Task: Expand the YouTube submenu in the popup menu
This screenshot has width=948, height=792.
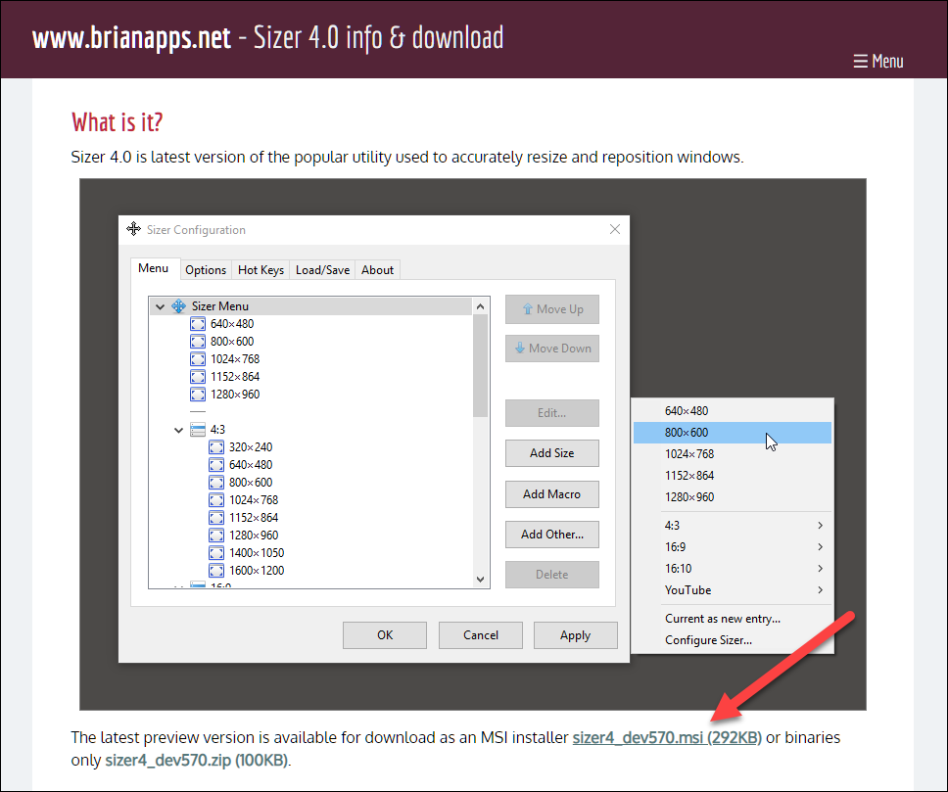Action: (x=820, y=590)
